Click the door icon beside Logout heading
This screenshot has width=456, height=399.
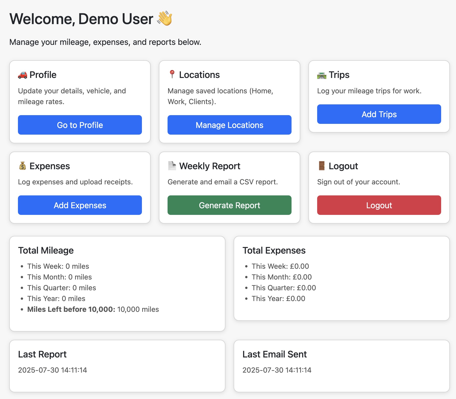pos(322,166)
